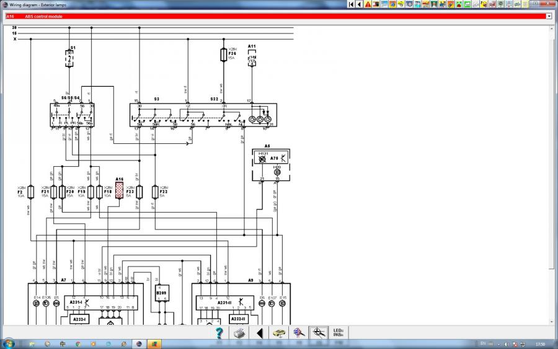This screenshot has height=349, width=558.
Task: Print the wiring diagram with printer icon
Action: [x=239, y=333]
